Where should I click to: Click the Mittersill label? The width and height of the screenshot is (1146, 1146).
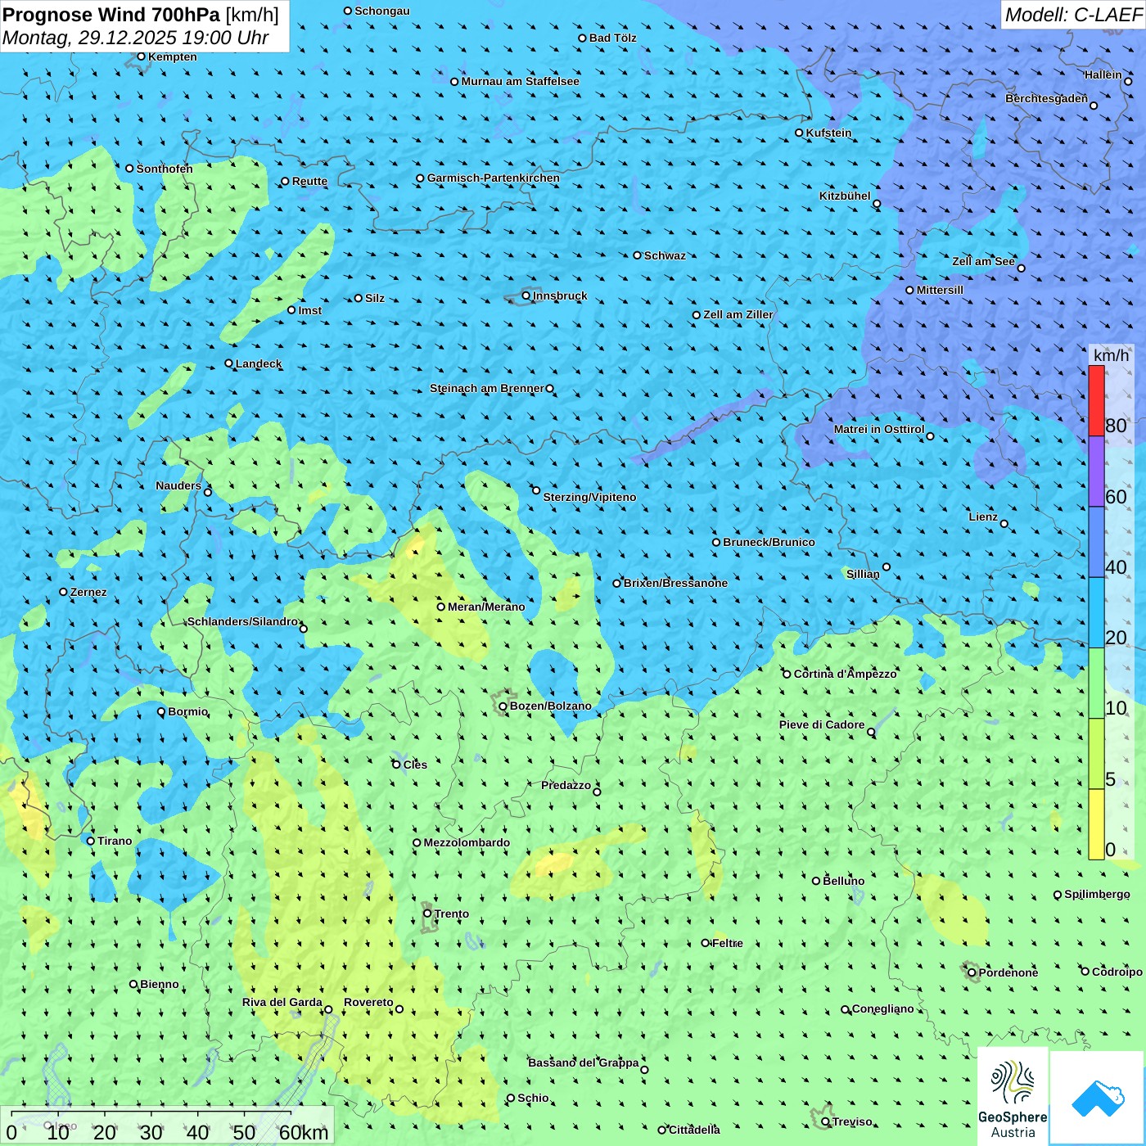click(x=940, y=290)
